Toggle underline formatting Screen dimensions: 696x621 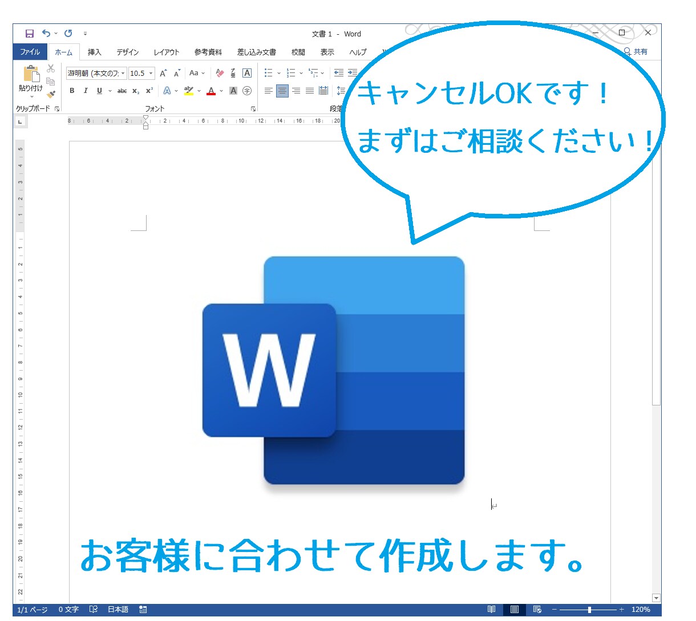(x=99, y=91)
